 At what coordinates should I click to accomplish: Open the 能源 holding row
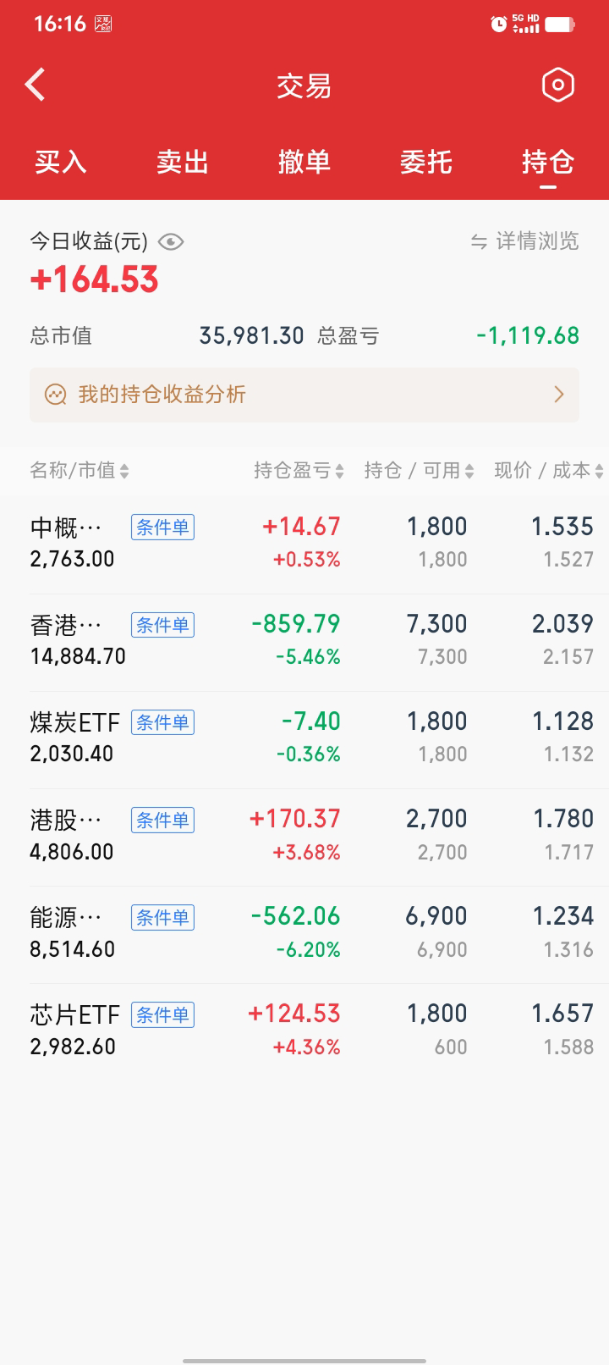[x=304, y=933]
